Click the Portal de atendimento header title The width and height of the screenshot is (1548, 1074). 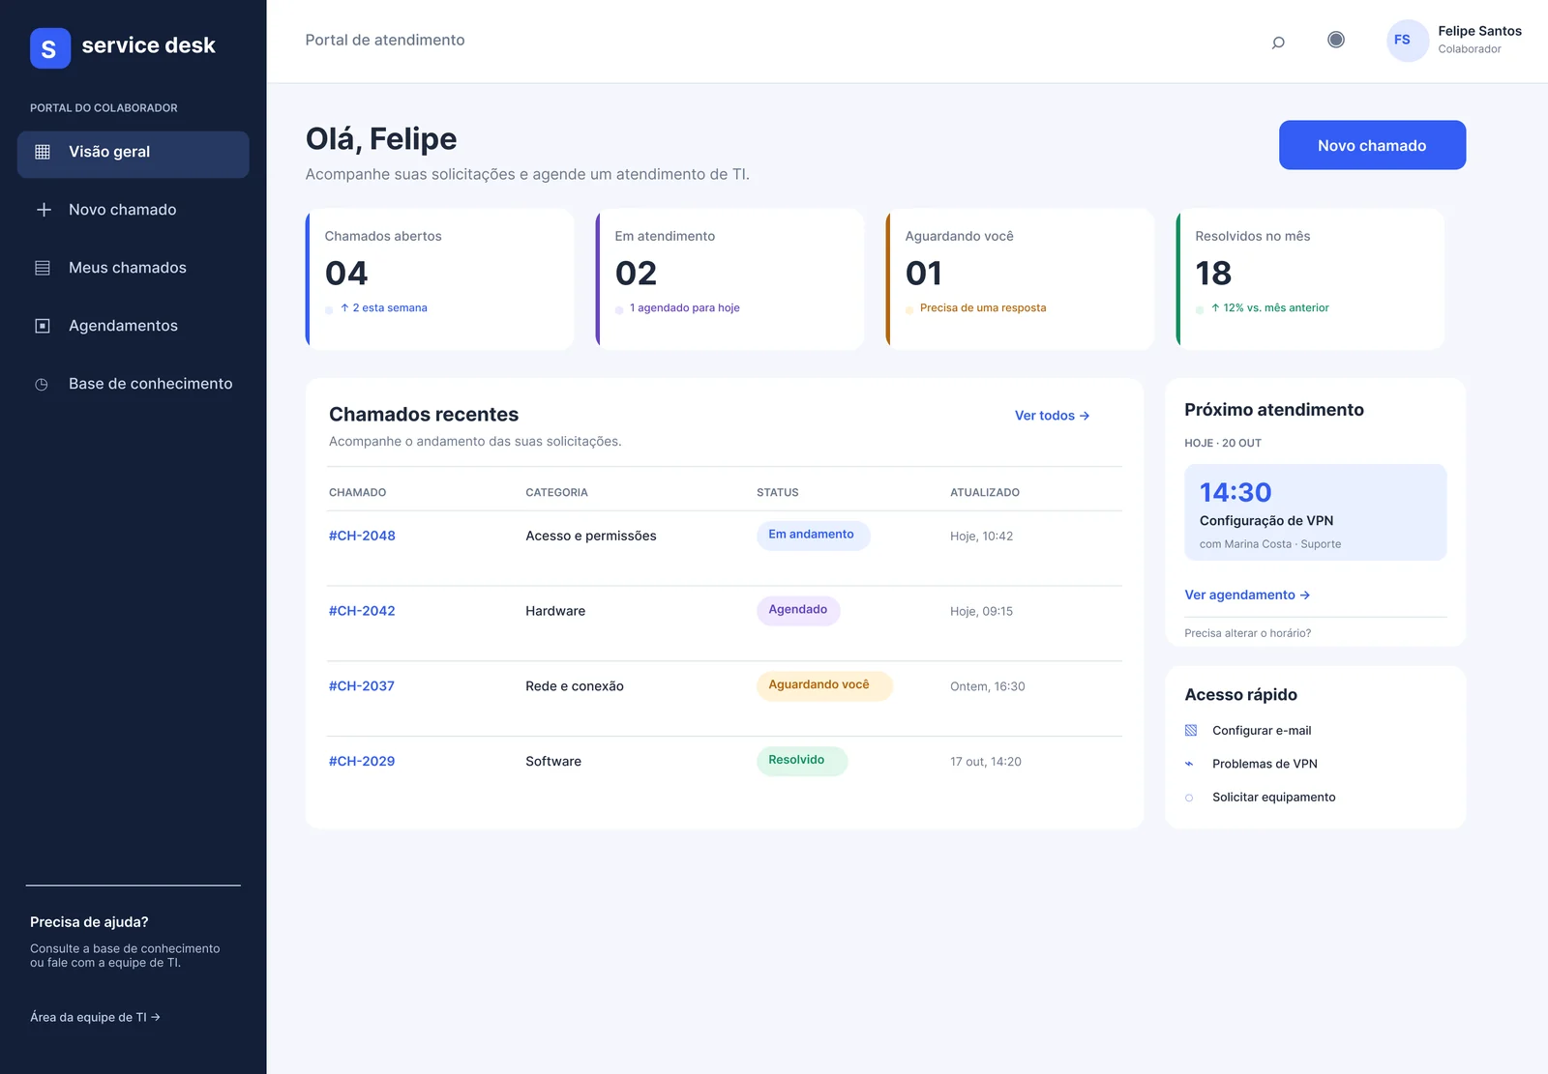point(385,40)
